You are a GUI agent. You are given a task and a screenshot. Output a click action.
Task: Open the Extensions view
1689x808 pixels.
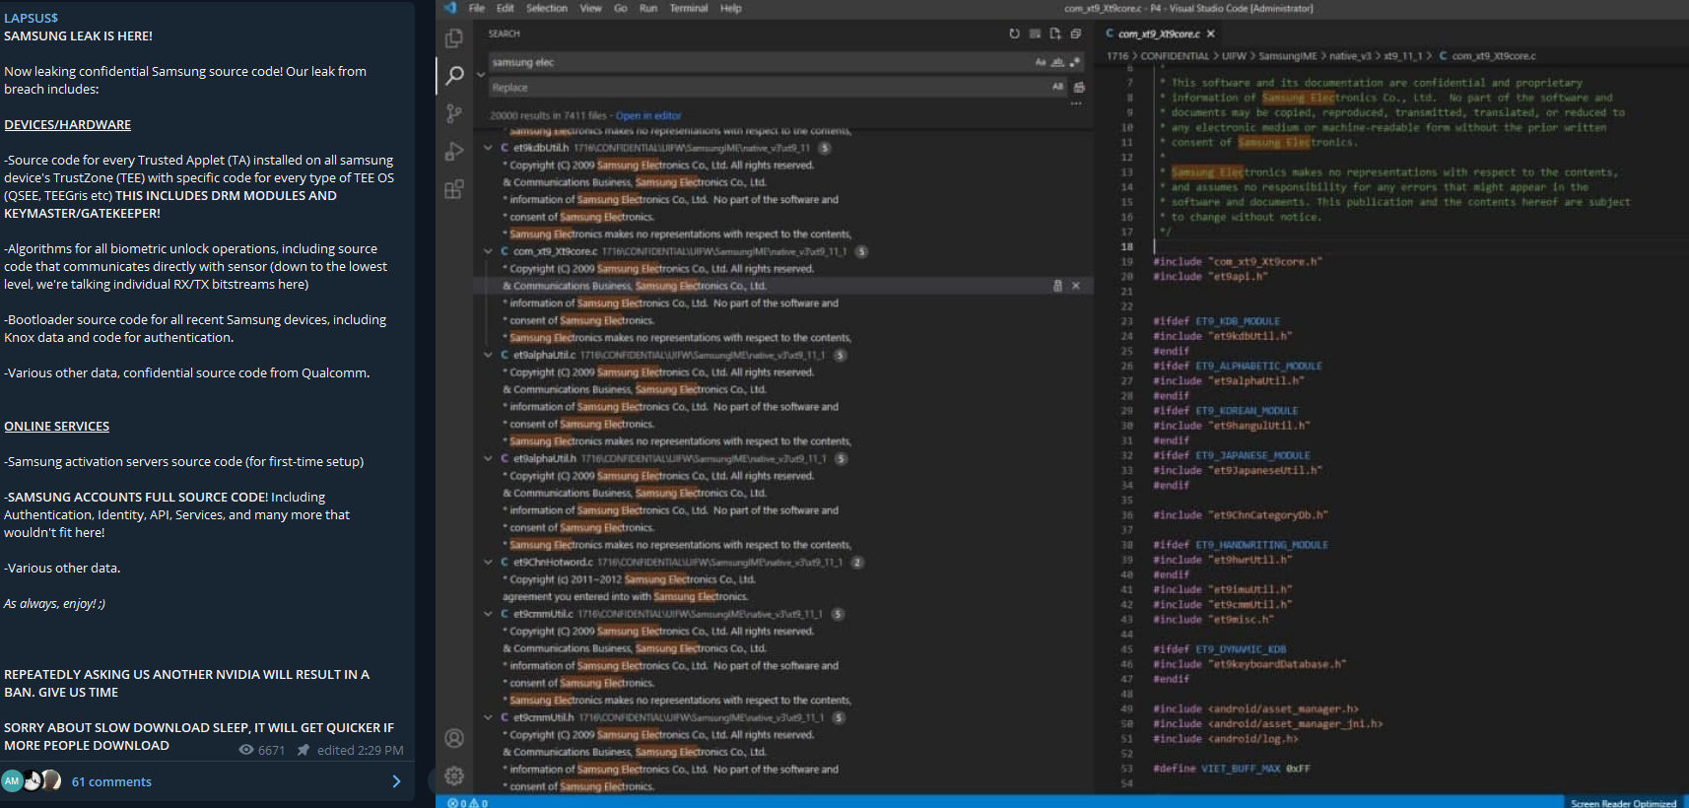(x=454, y=189)
